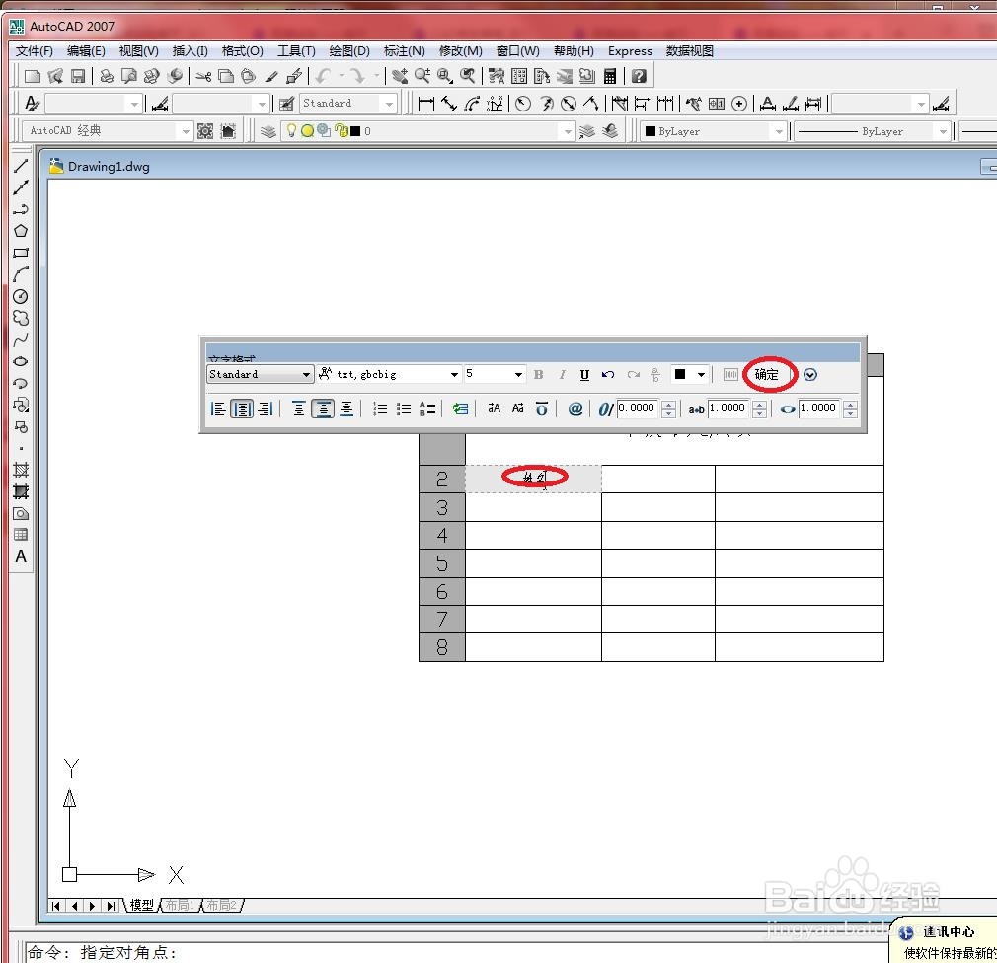This screenshot has width=997, height=963.
Task: Select the Spline draw tool
Action: [21, 340]
